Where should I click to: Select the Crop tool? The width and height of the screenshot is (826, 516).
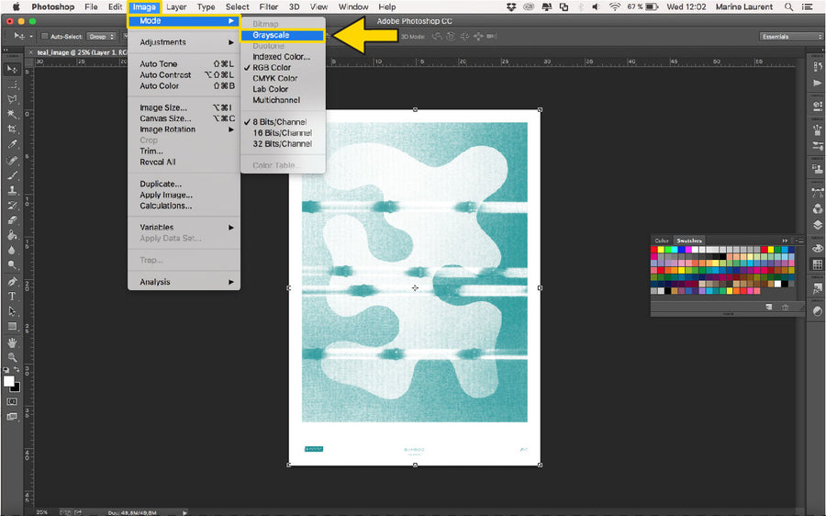(x=13, y=129)
